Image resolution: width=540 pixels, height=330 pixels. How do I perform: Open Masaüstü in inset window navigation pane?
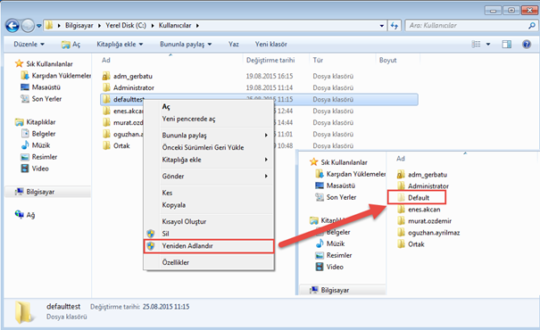coord(335,186)
